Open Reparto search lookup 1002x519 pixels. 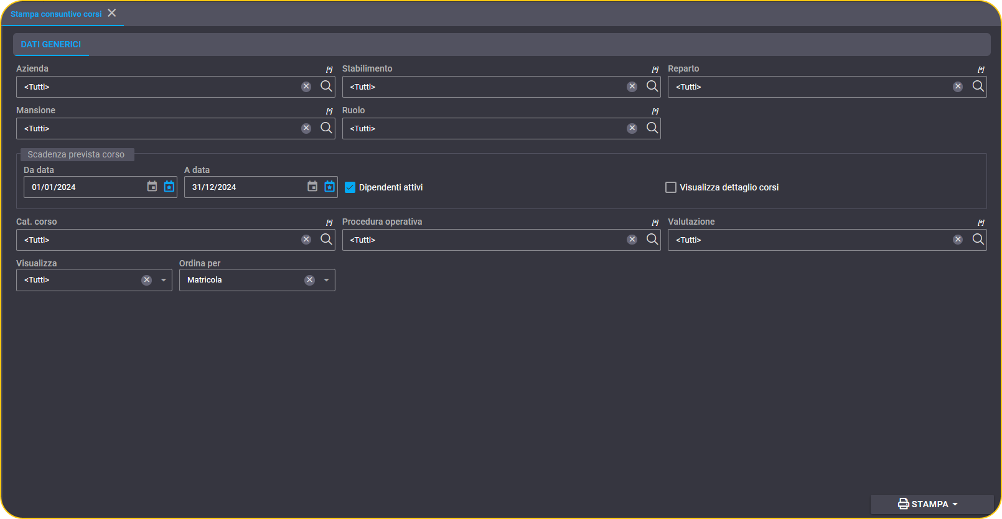point(978,86)
